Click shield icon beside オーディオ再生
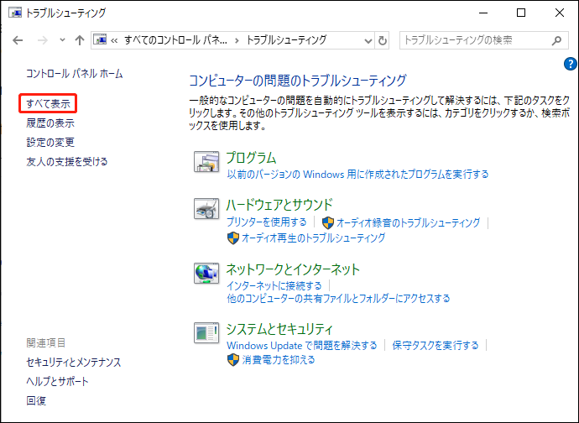 [x=233, y=238]
